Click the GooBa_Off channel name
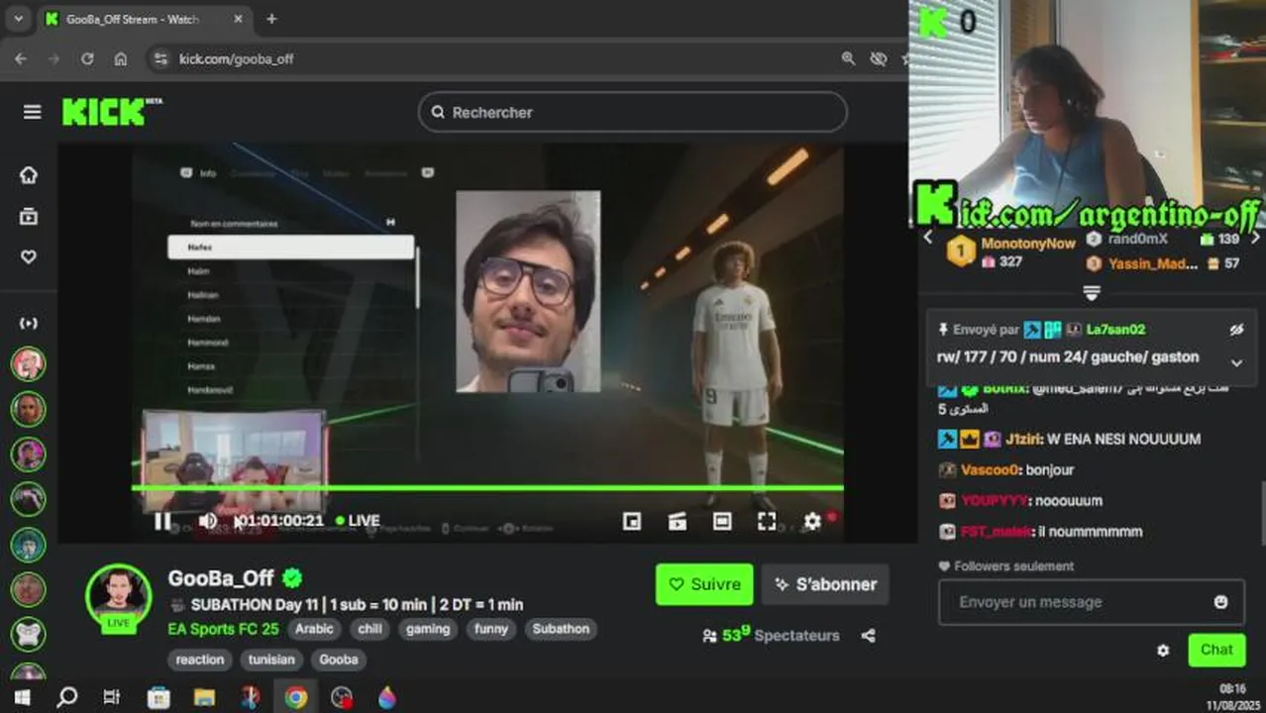The image size is (1266, 713). pos(221,578)
